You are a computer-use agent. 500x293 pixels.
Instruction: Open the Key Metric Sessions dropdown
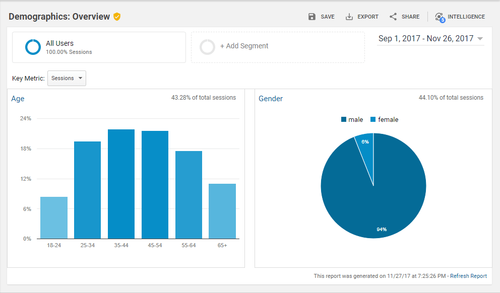click(67, 78)
